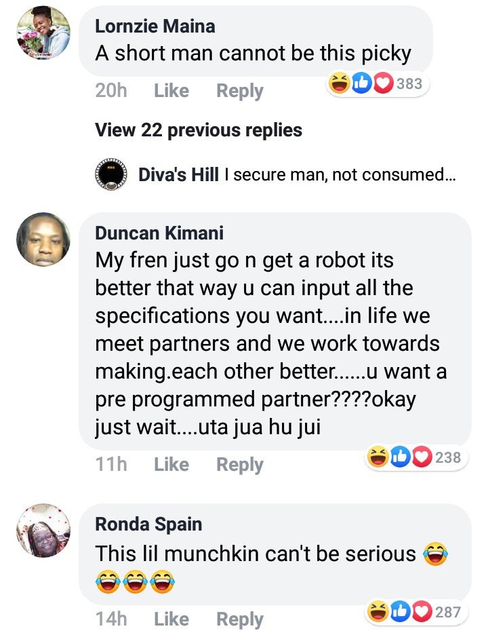Open Ronda Spain's name link
This screenshot has height=633, width=488.
tap(148, 524)
